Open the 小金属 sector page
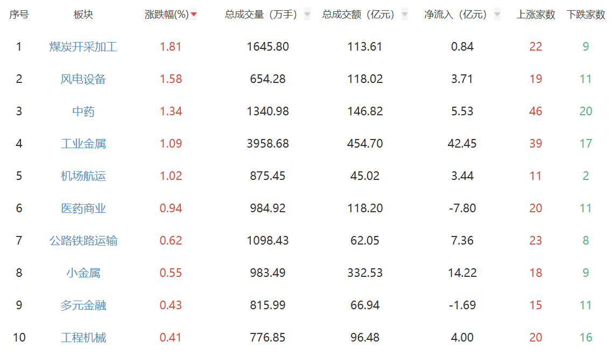 click(83, 273)
